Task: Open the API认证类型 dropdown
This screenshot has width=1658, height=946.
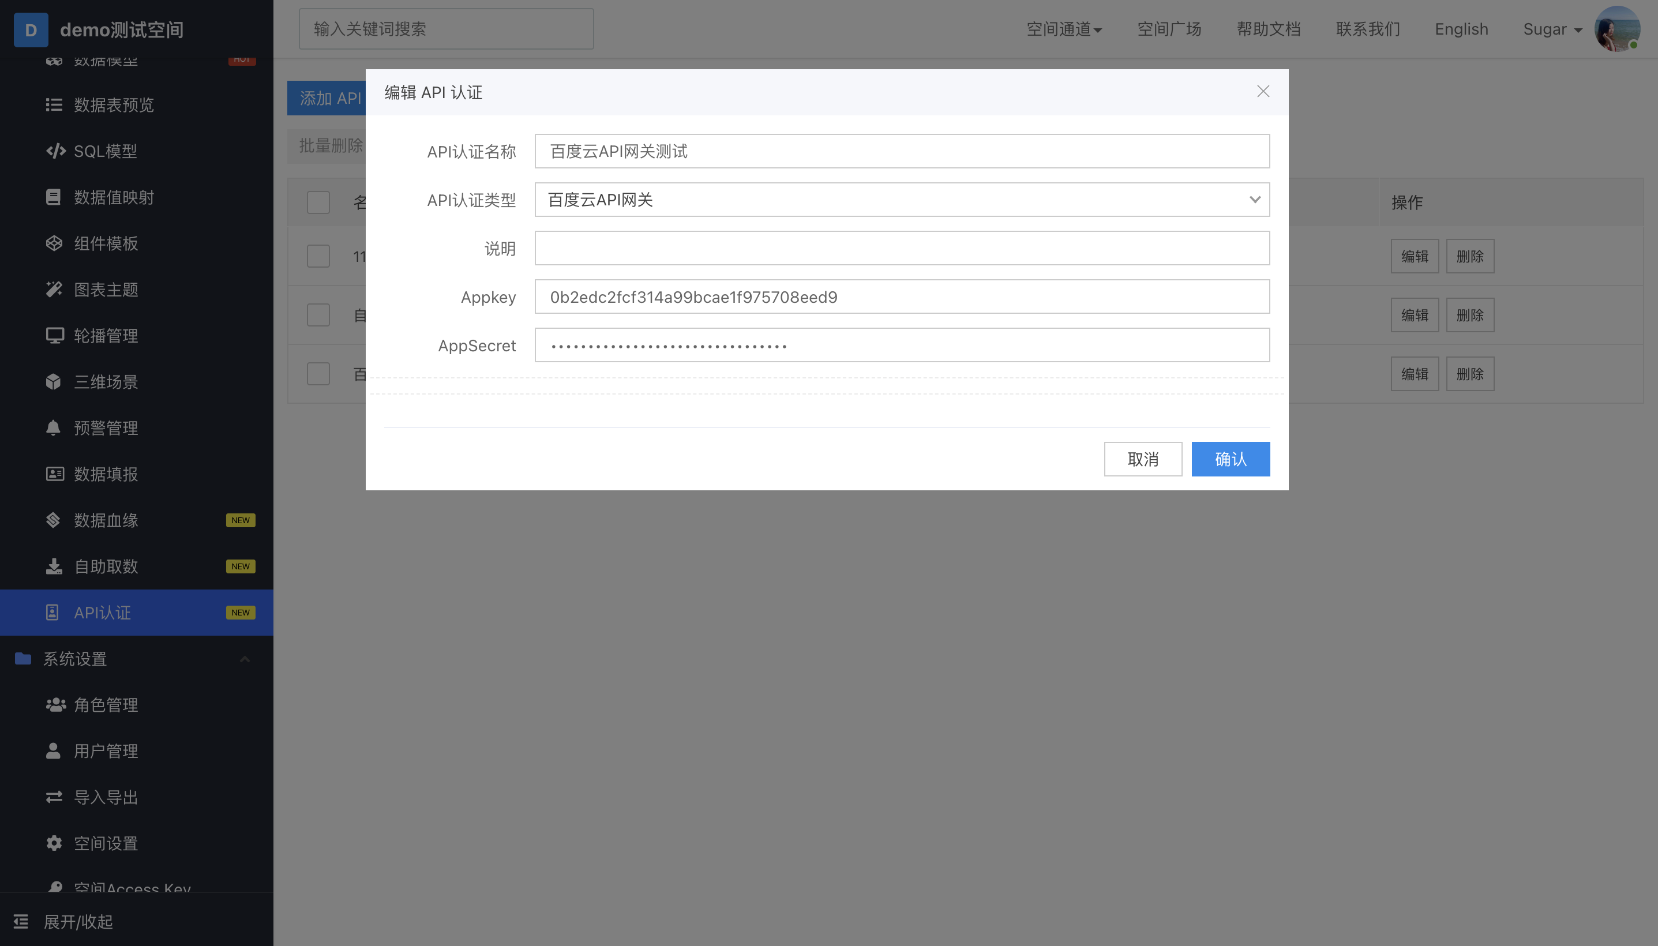Action: [902, 200]
